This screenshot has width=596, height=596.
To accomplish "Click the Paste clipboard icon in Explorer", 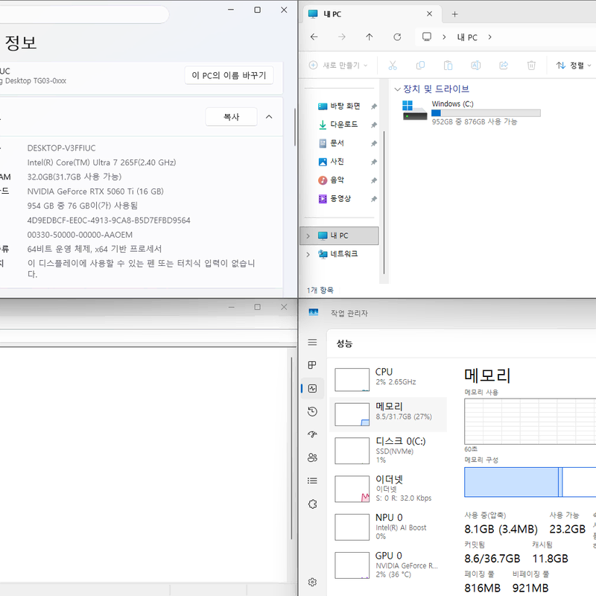I will click(448, 66).
